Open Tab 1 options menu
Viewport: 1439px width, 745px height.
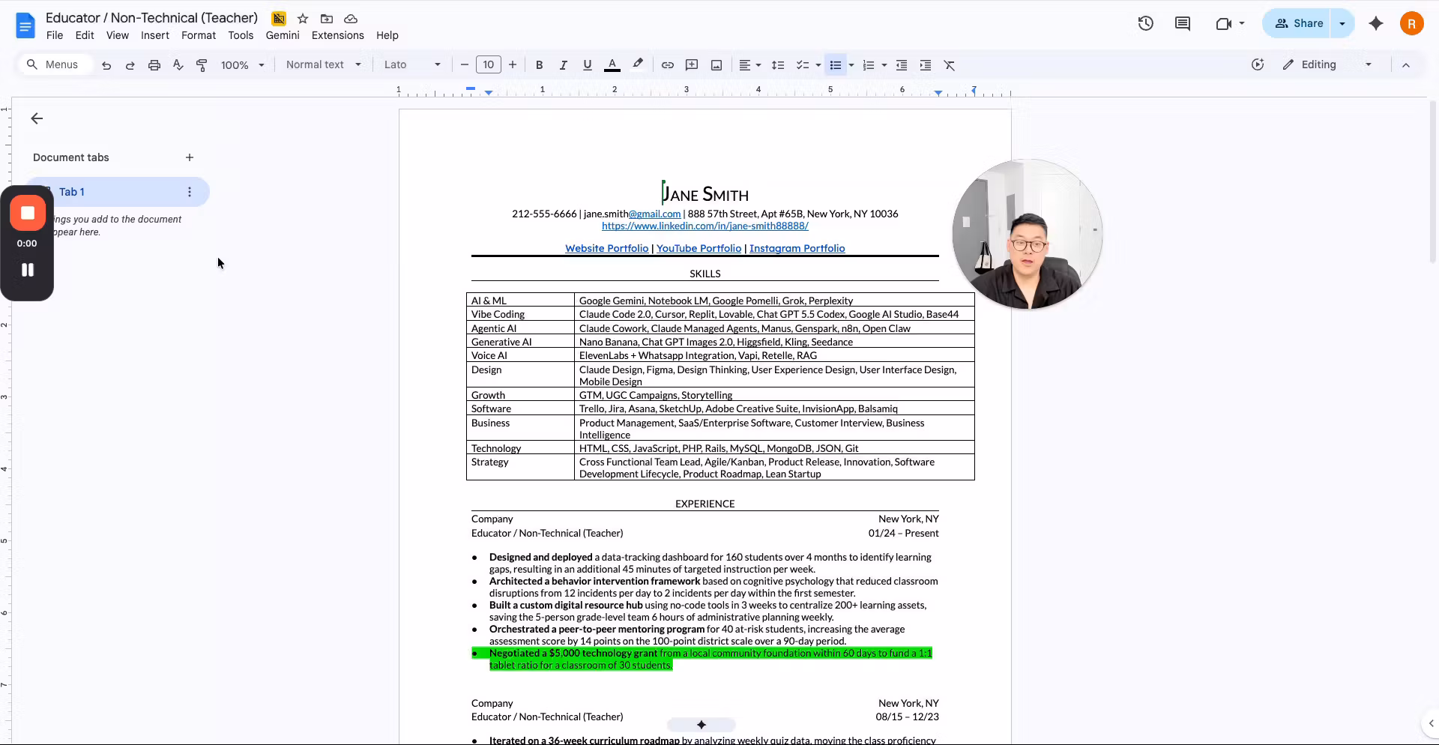(x=190, y=192)
